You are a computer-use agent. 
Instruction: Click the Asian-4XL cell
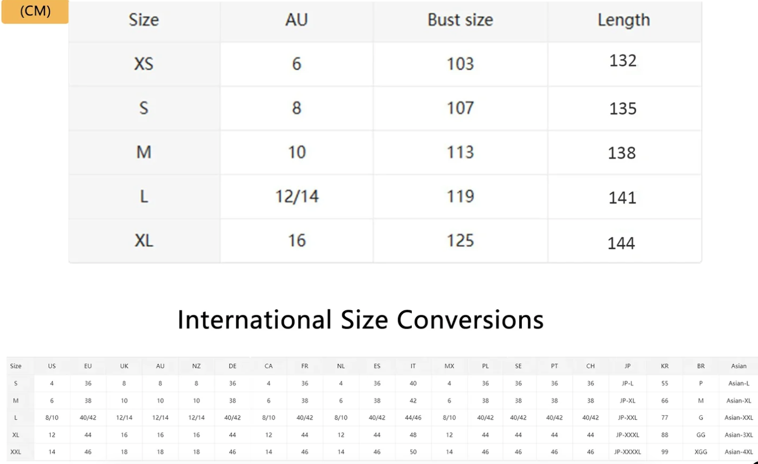click(x=738, y=452)
